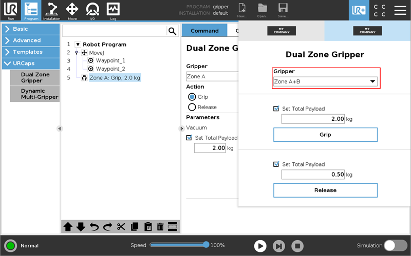Open the Zone A+B gripper dropdown
The image size is (411, 256).
point(325,82)
